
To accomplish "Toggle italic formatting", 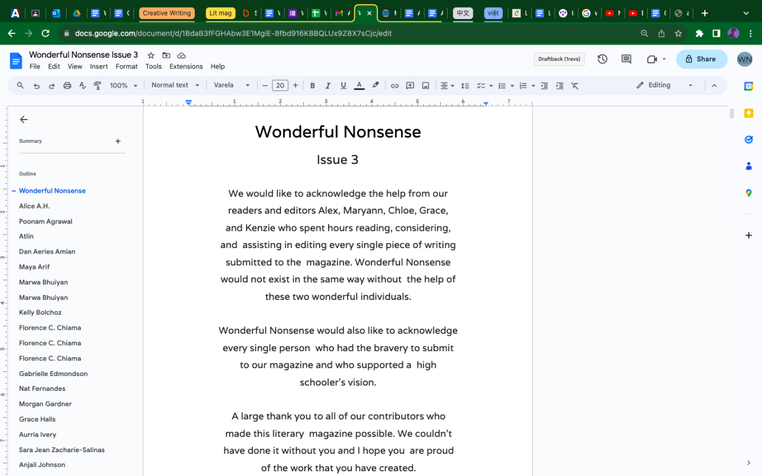I will (328, 86).
